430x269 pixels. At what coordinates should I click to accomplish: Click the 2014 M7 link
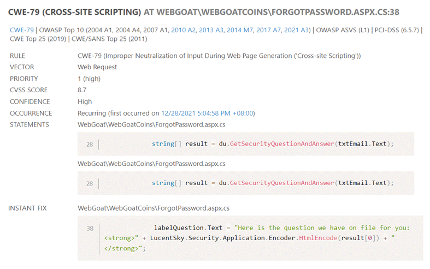[x=239, y=29]
